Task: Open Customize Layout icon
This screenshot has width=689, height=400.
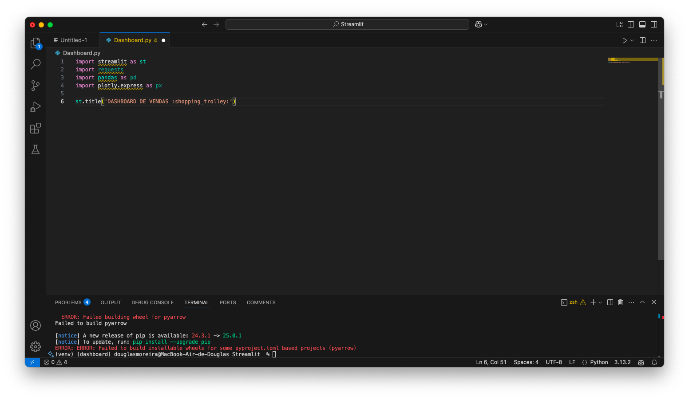Action: tap(619, 24)
